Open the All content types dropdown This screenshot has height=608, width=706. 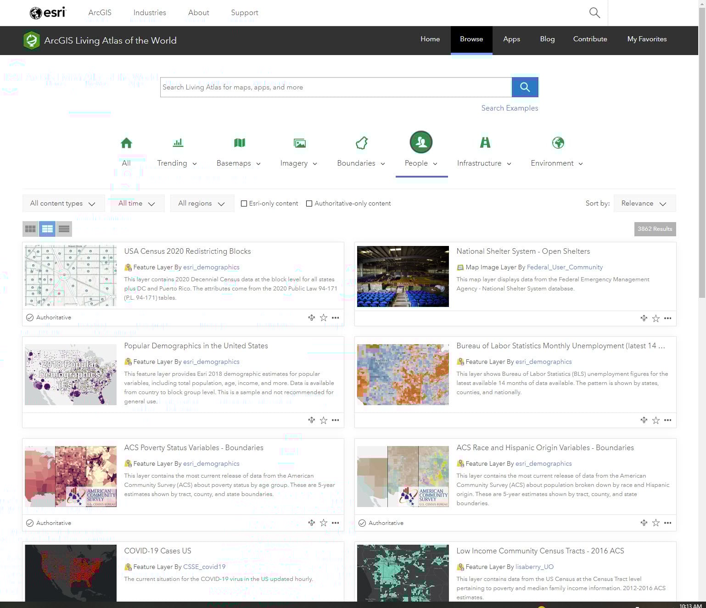pos(63,203)
